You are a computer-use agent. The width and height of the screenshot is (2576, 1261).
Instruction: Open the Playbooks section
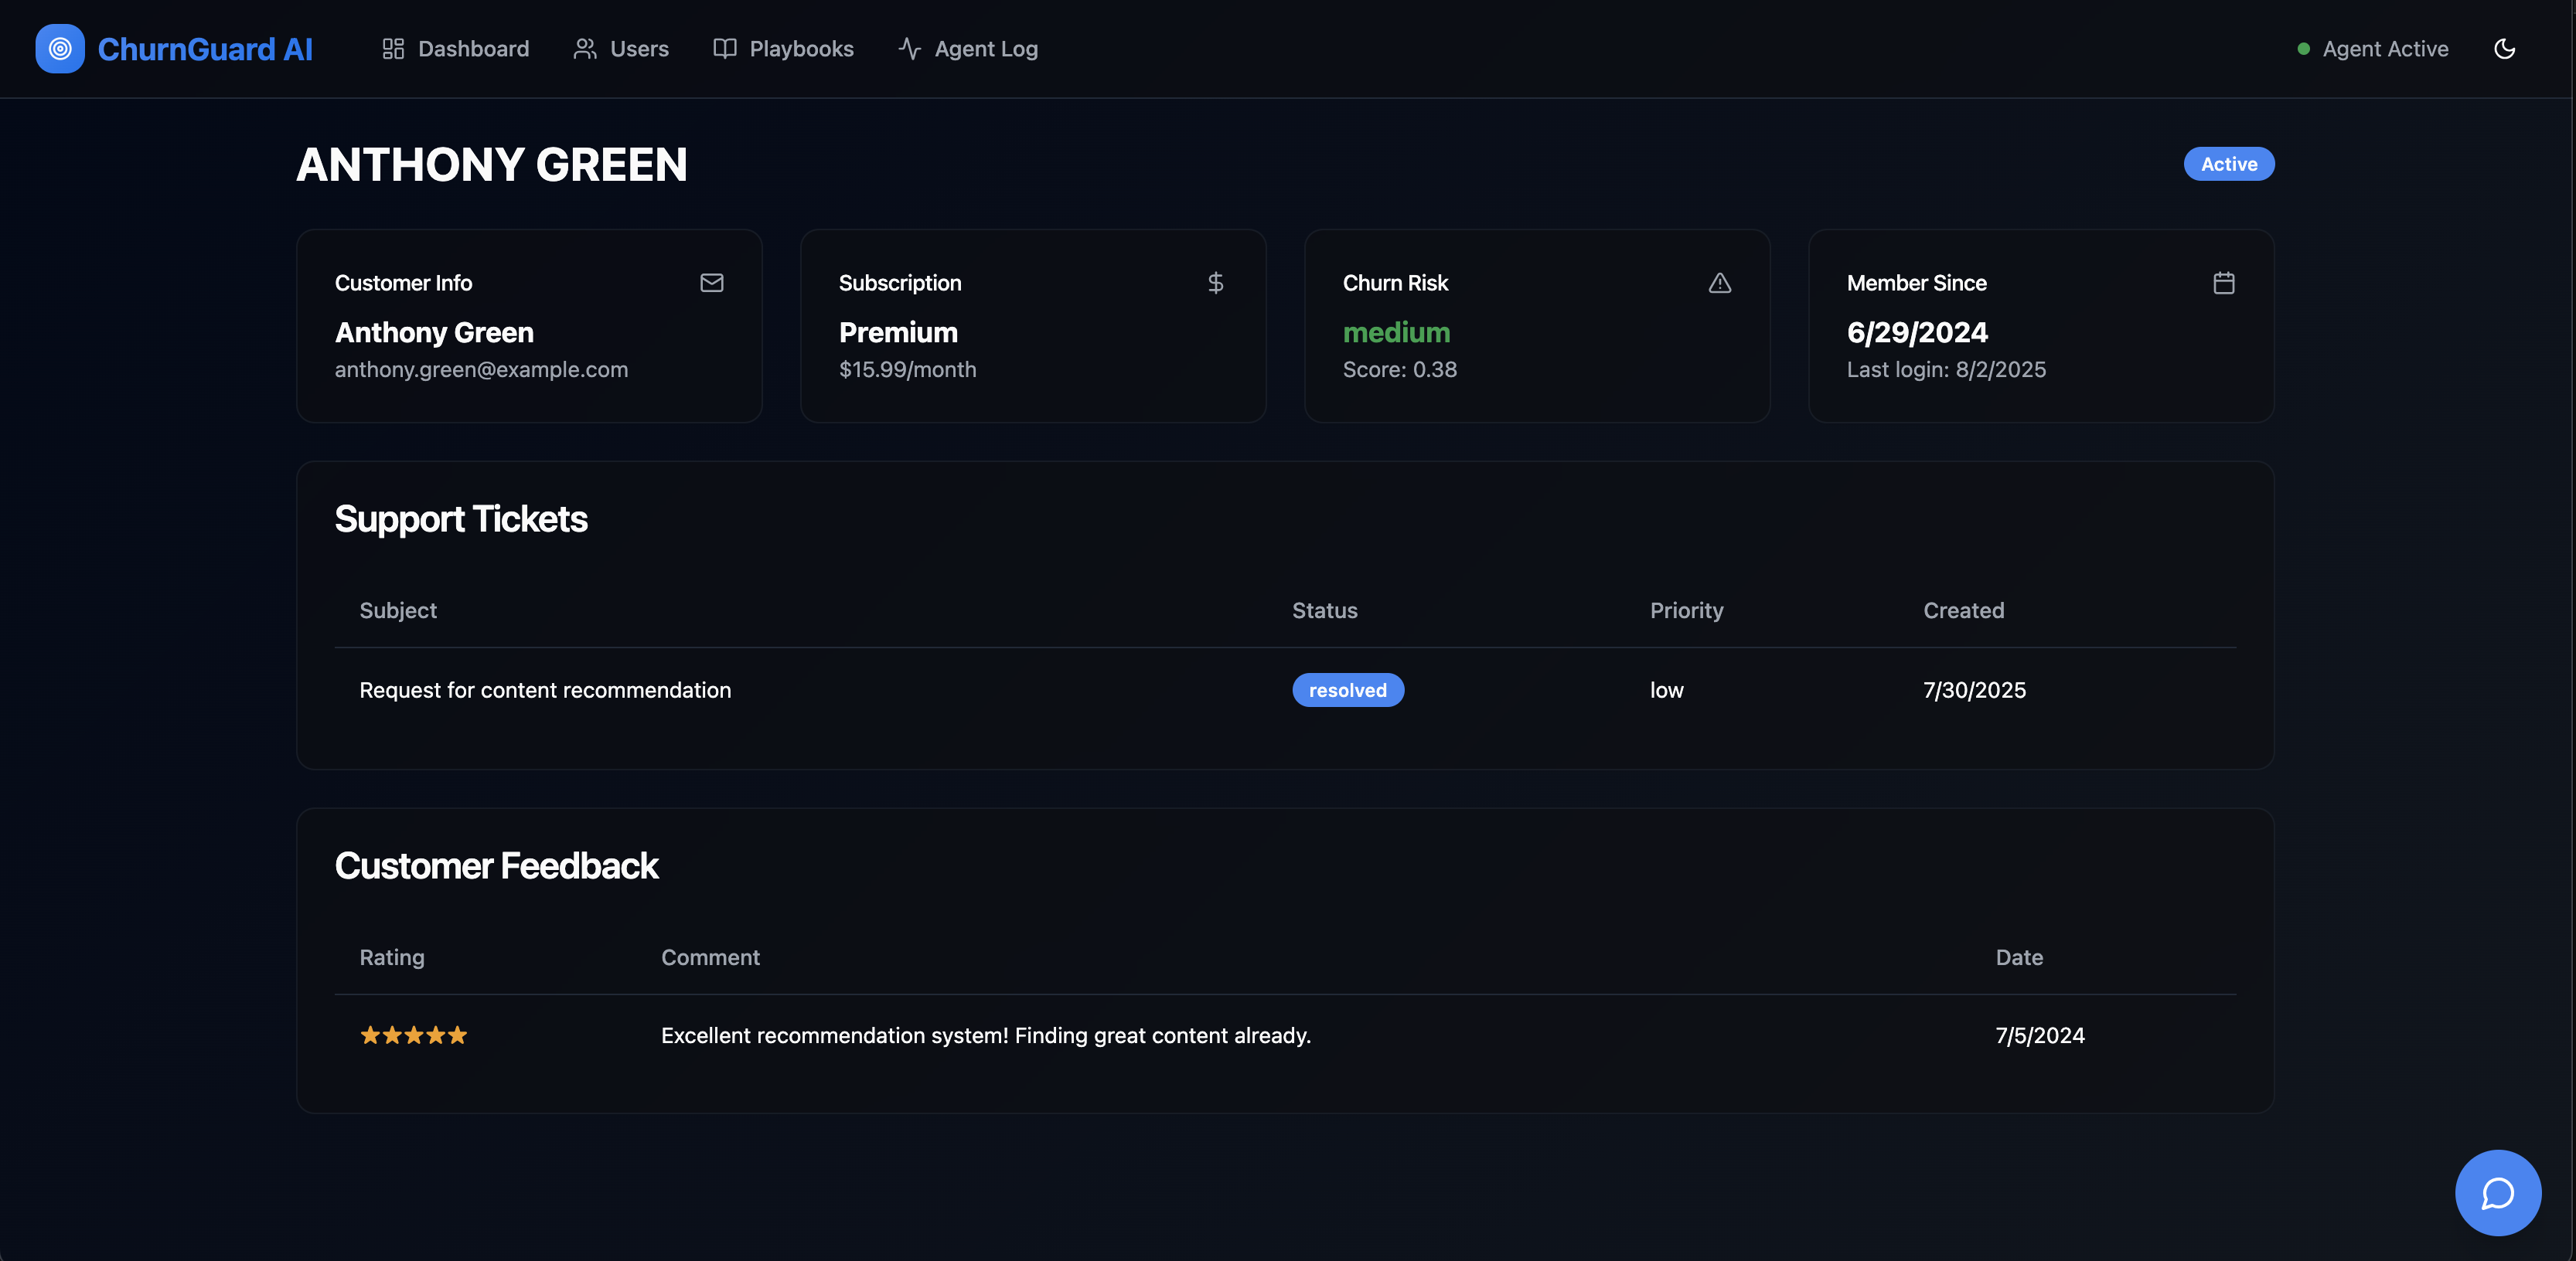[783, 49]
